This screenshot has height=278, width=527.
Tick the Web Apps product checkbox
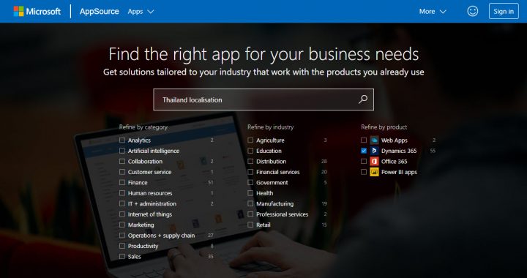point(364,140)
